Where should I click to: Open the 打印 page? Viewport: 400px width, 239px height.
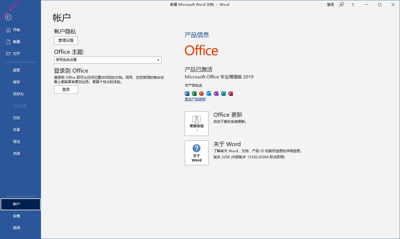pyautogui.click(x=20, y=118)
